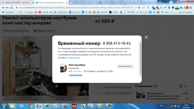Open Excel from the taskbar
The image size is (194, 109).
[101, 106]
